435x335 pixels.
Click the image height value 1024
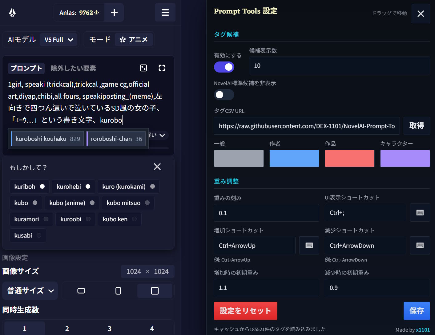pyautogui.click(x=161, y=271)
